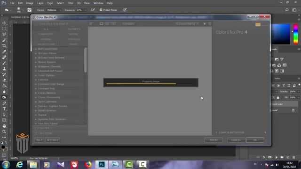Viewport: 301px width, 169px height.
Task: Select split preview view in Color Efex
Action: pyautogui.click(x=108, y=24)
